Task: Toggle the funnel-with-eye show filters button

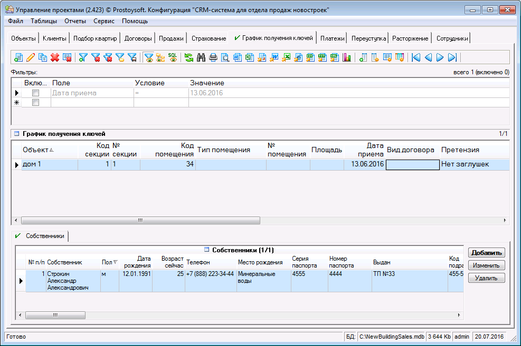Action: click(x=149, y=57)
